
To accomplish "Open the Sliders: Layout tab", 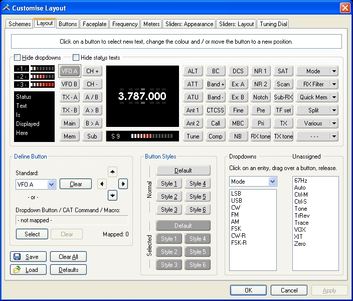I will pyautogui.click(x=236, y=24).
